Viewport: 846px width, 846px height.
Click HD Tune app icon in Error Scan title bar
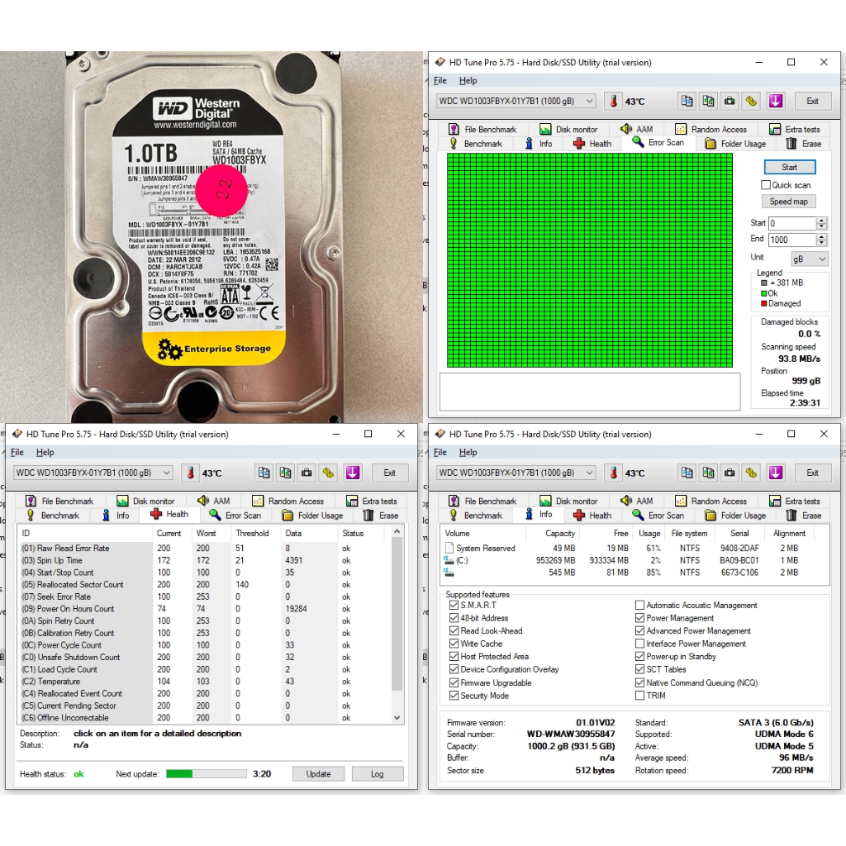click(439, 63)
